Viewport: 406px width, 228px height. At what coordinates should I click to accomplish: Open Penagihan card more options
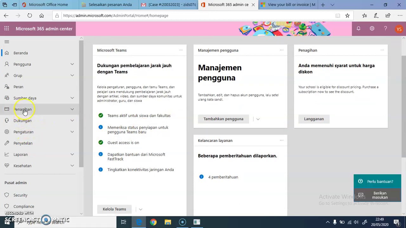tap(382, 50)
